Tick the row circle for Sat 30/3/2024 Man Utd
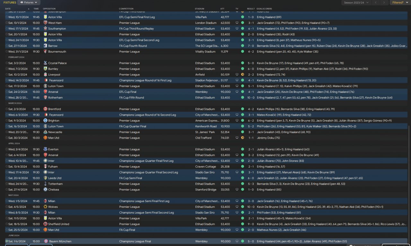 pyautogui.click(x=7, y=138)
